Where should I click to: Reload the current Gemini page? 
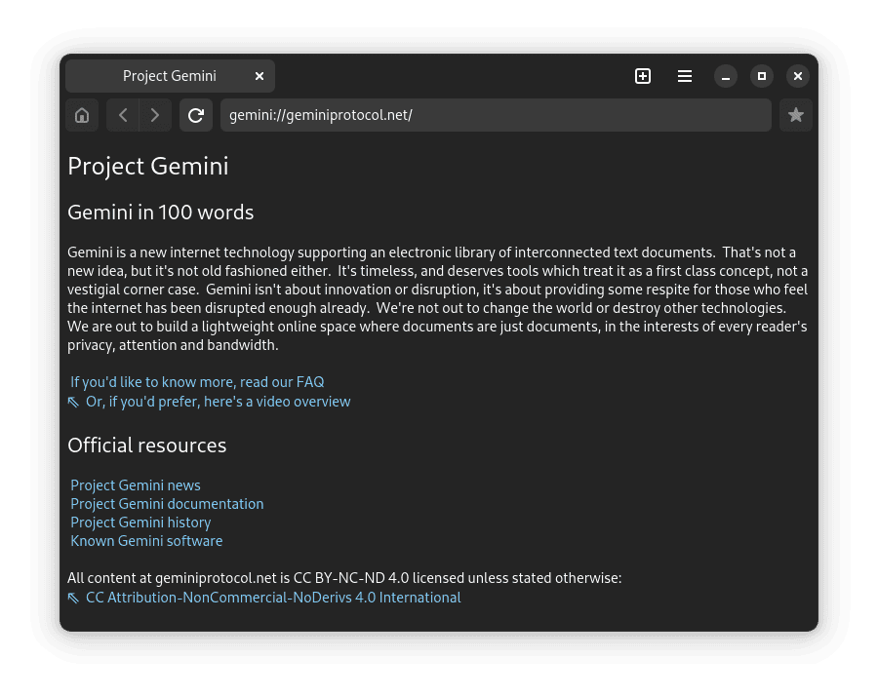click(196, 115)
